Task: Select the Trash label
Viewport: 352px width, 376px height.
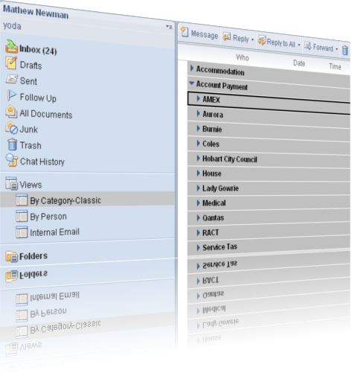Action: point(31,145)
